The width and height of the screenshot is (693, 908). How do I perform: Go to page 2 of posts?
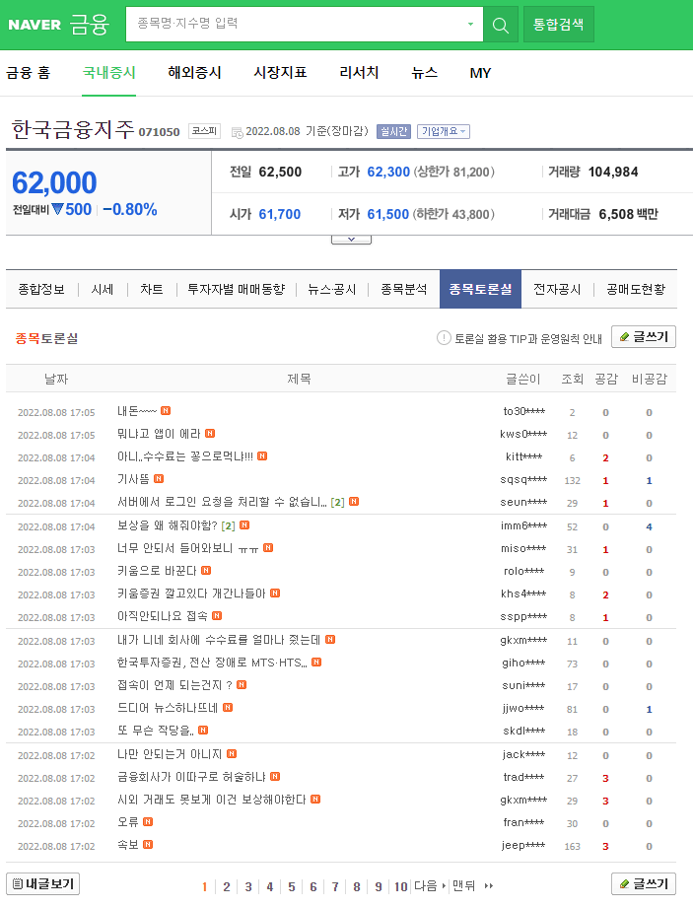[x=227, y=886]
